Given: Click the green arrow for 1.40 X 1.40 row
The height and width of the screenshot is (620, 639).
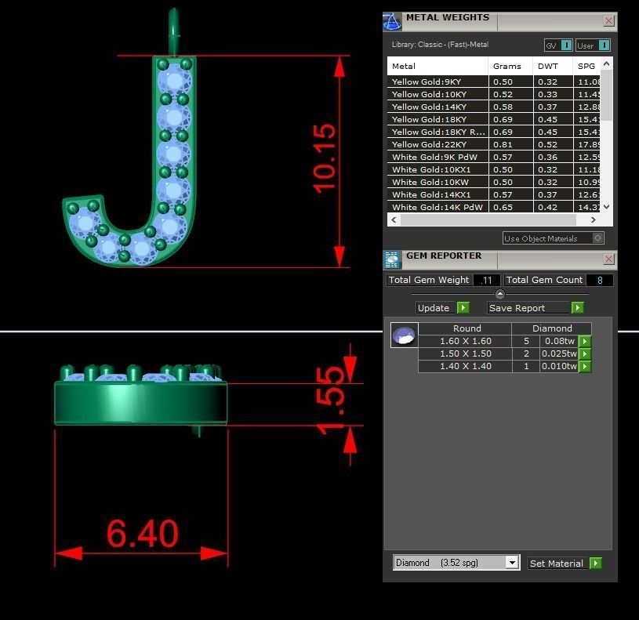Looking at the screenshot, I should (585, 366).
